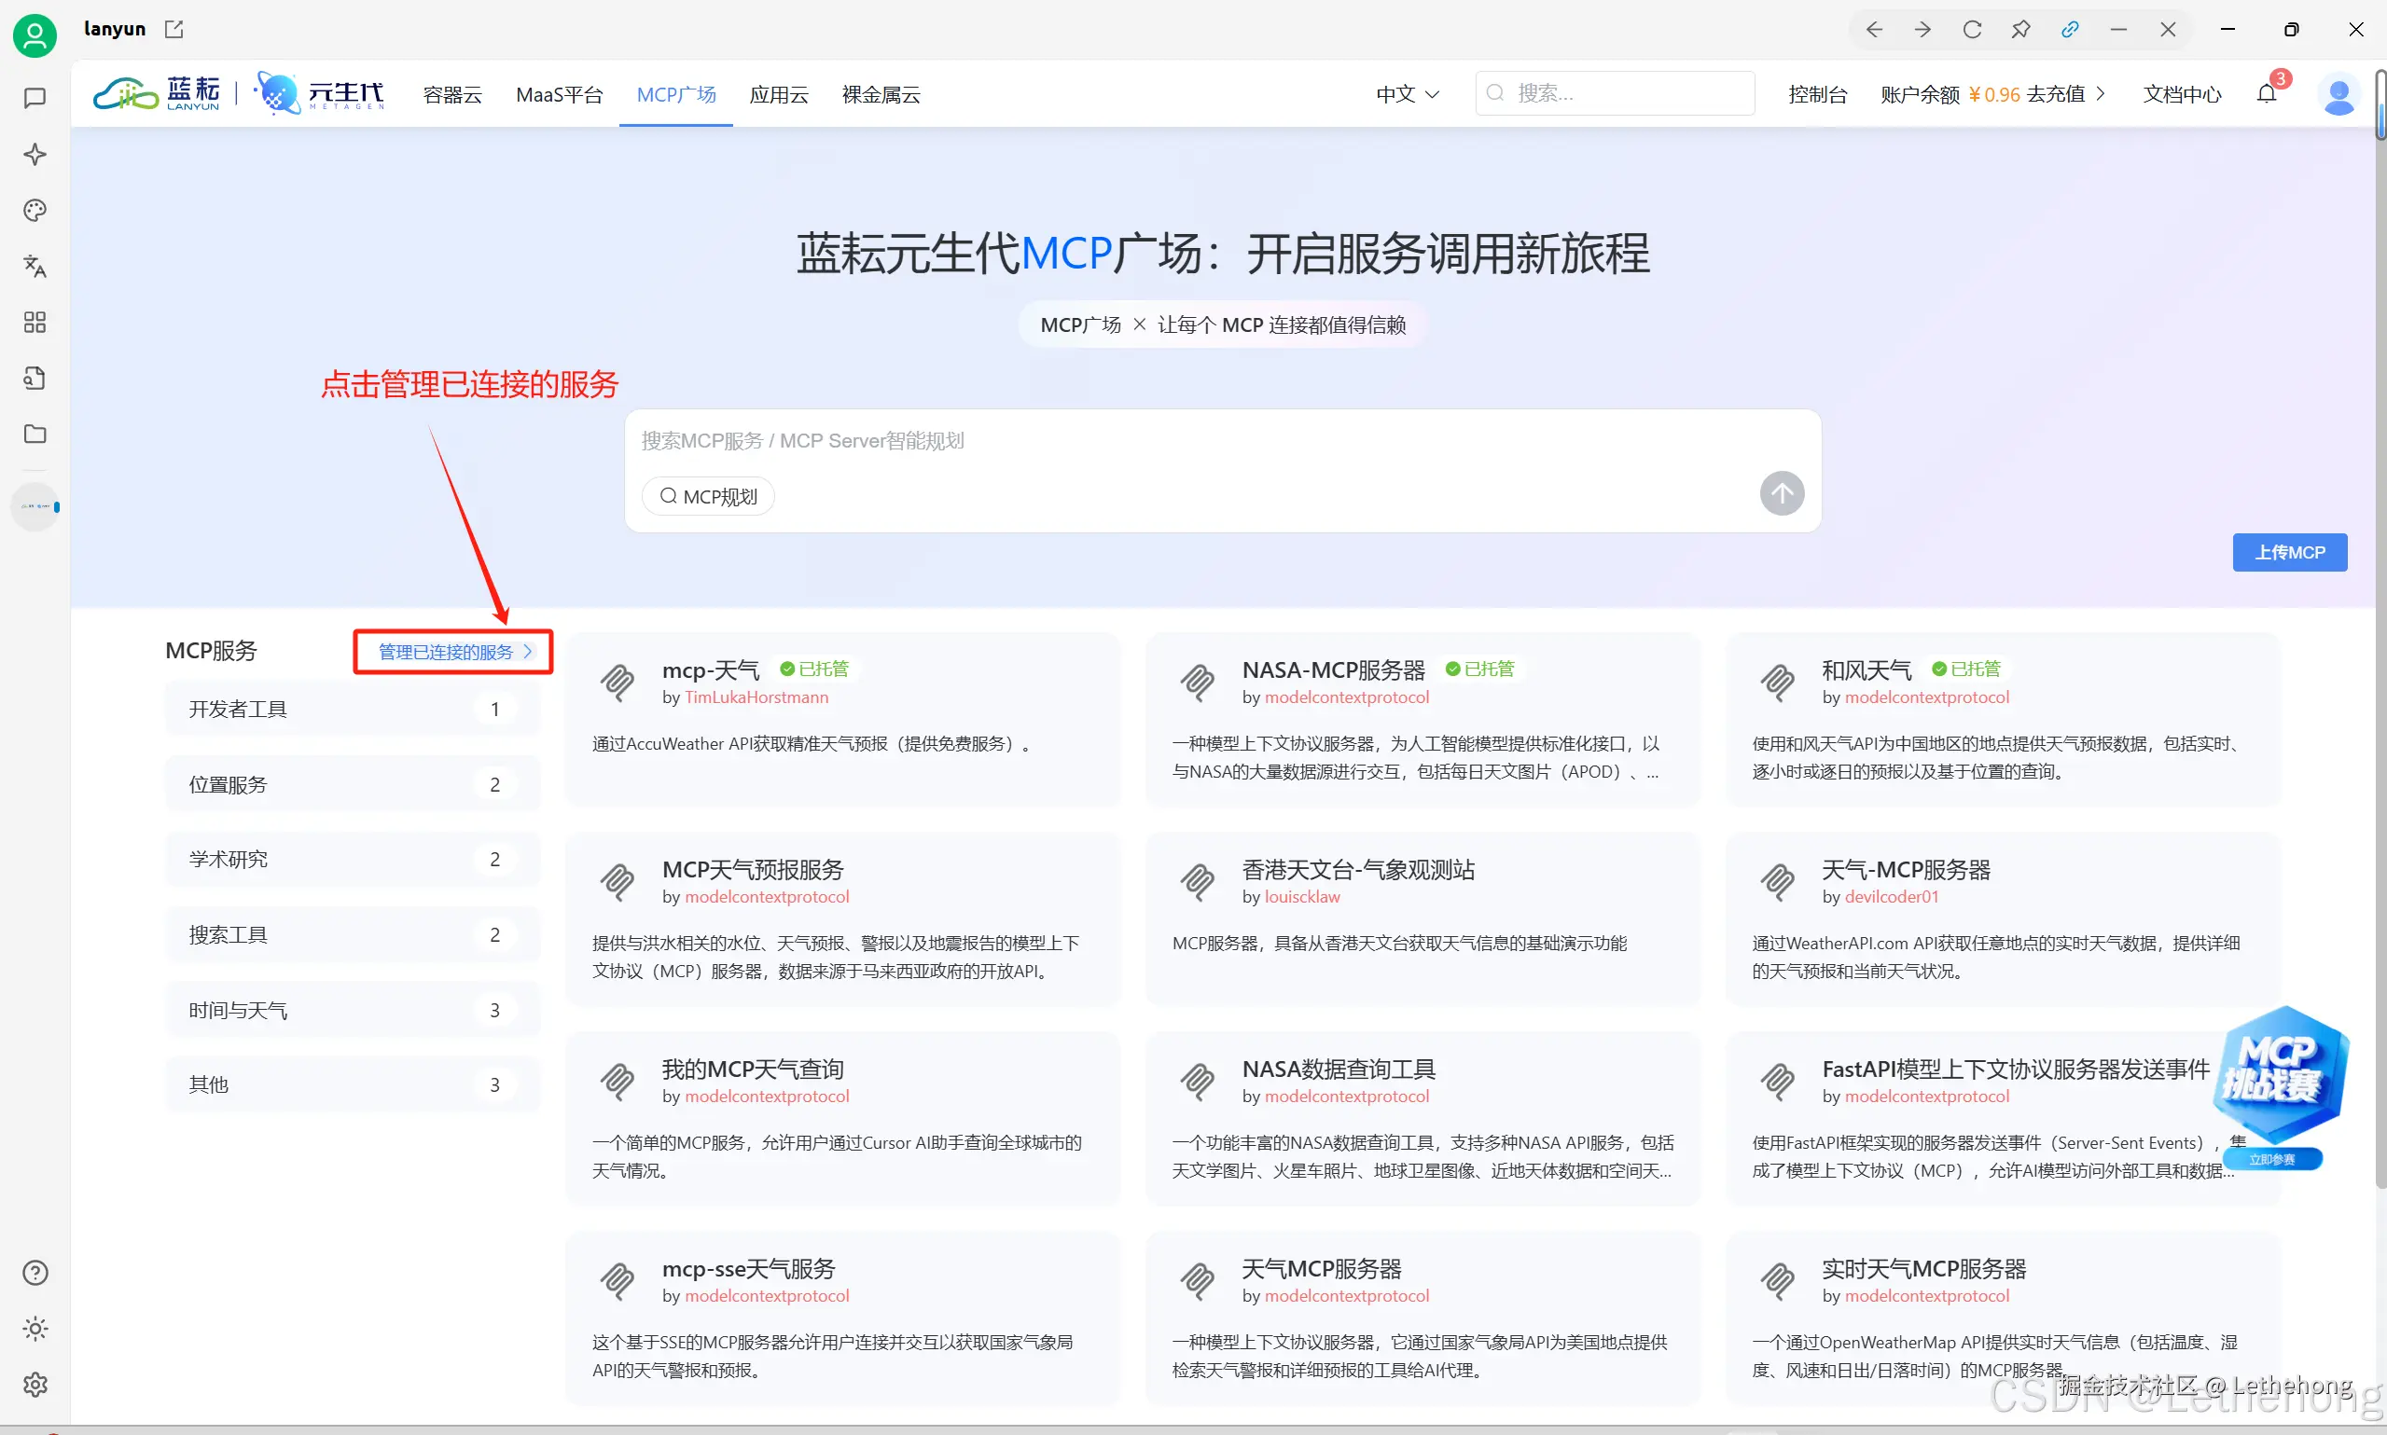Click the 上传MCP button
This screenshot has width=2387, height=1435.
point(2289,552)
